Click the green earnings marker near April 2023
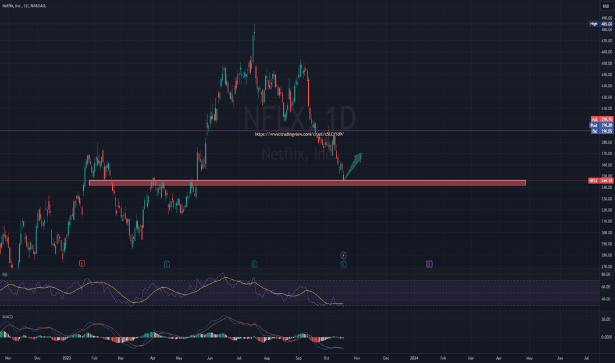The height and width of the screenshot is (363, 615). tap(167, 264)
